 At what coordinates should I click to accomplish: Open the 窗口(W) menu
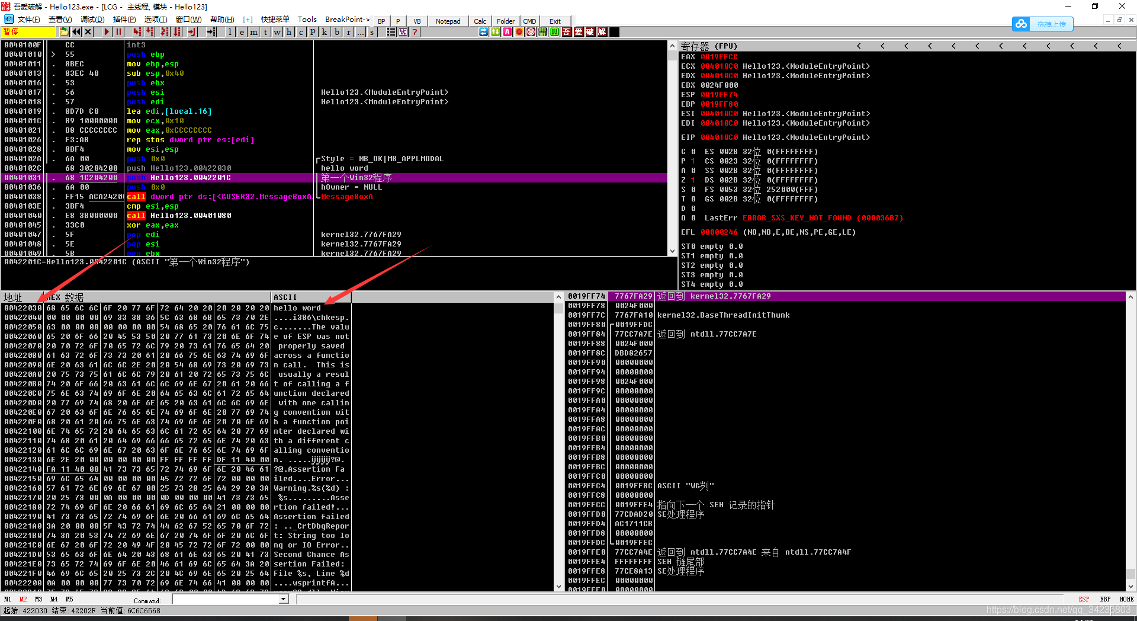(x=188, y=20)
